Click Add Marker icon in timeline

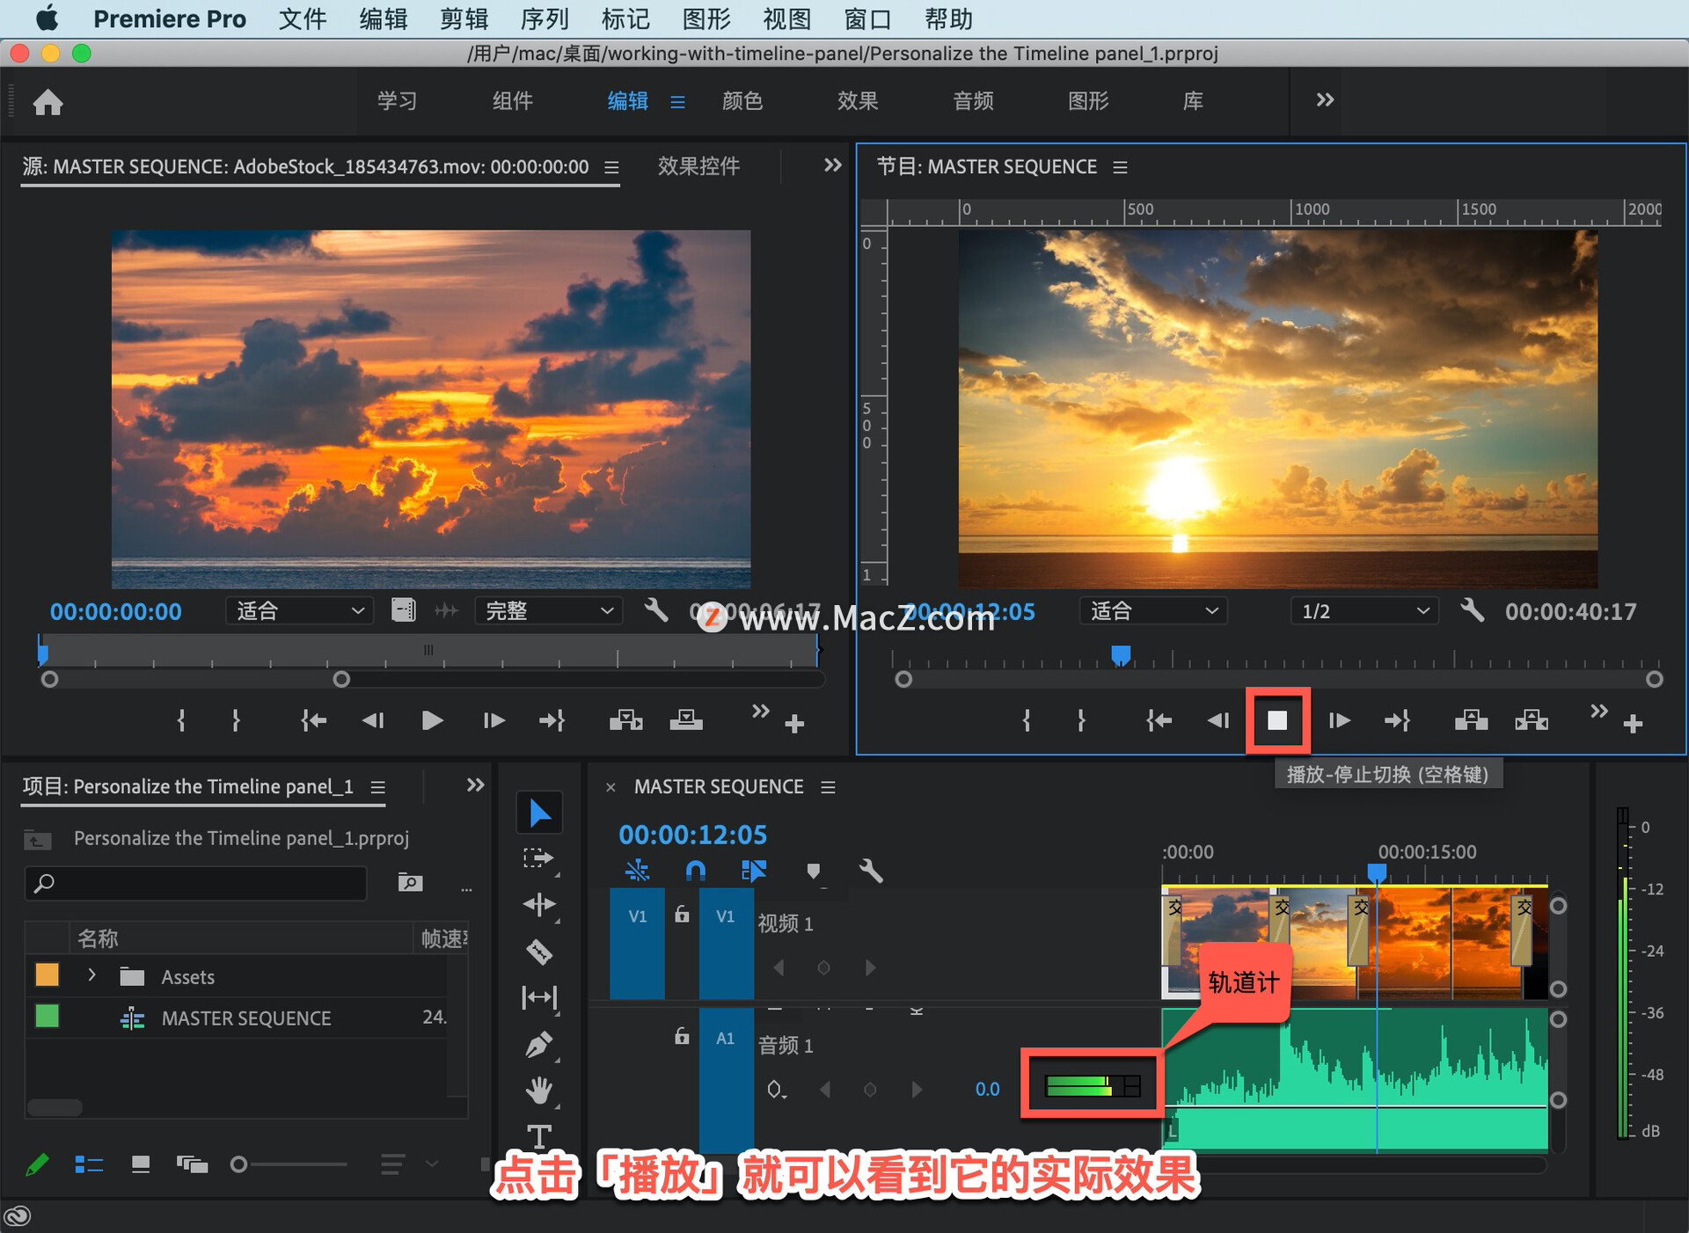point(813,871)
